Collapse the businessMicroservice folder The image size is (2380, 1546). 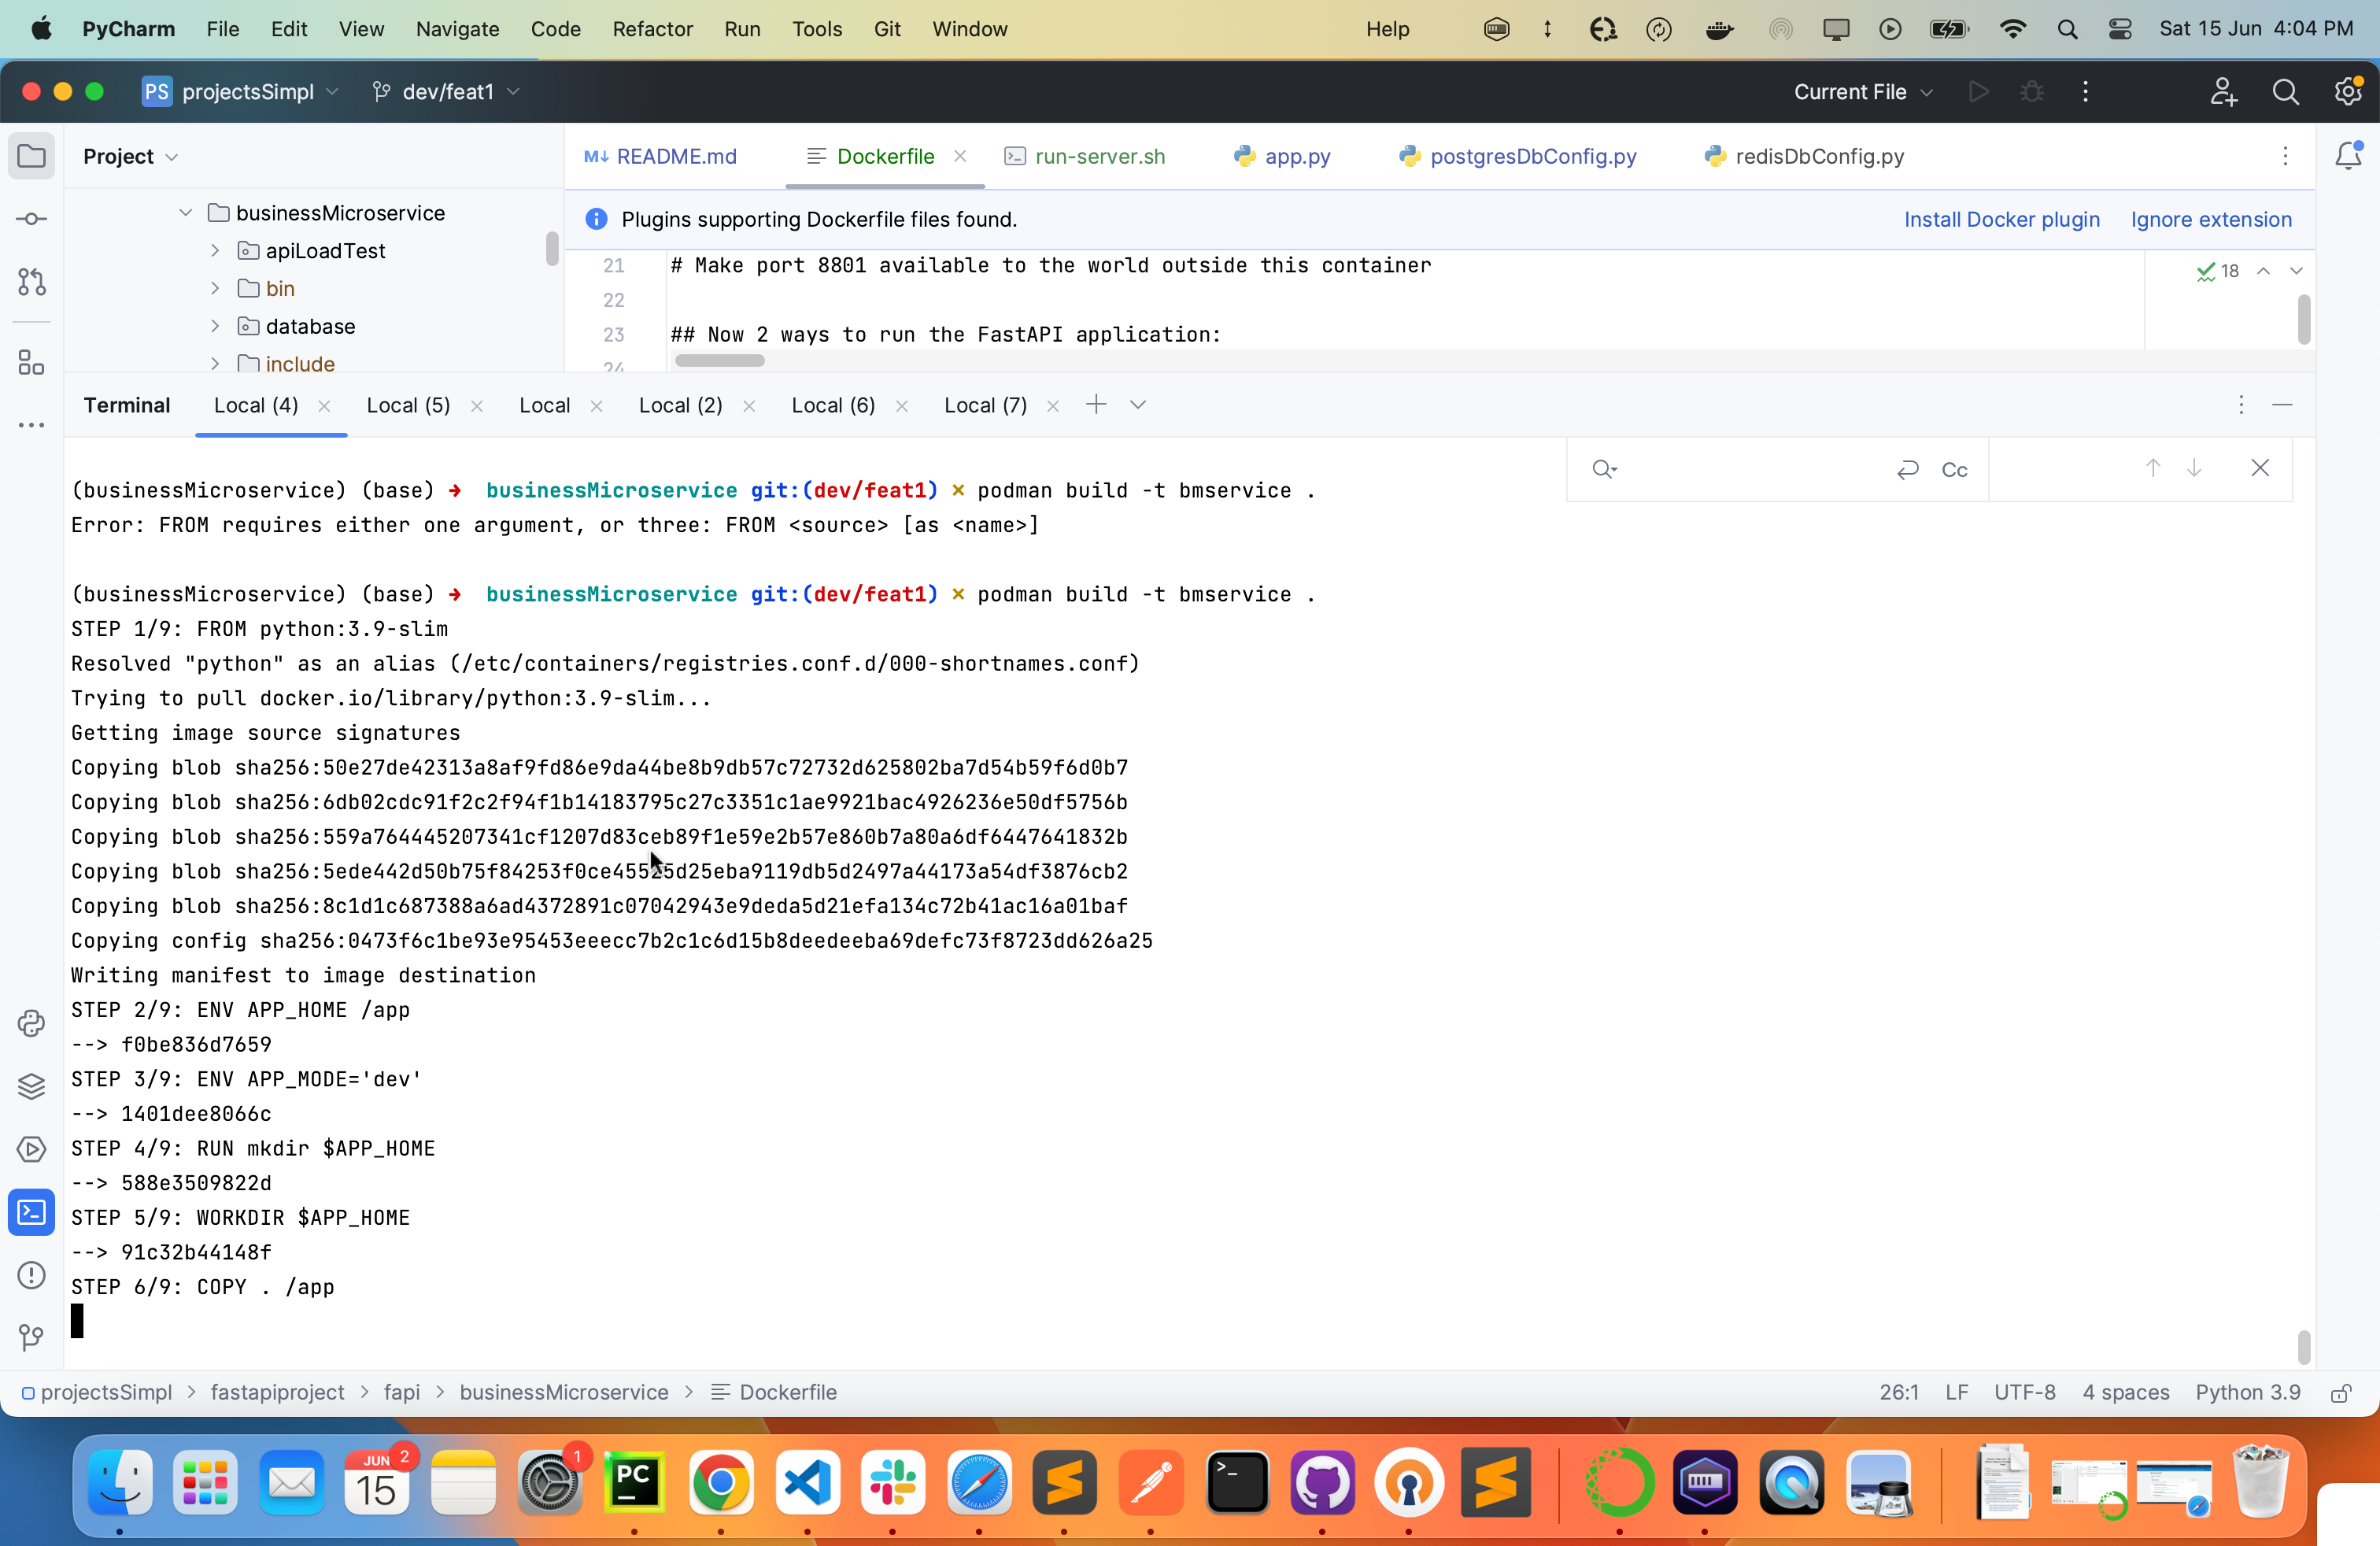click(185, 213)
